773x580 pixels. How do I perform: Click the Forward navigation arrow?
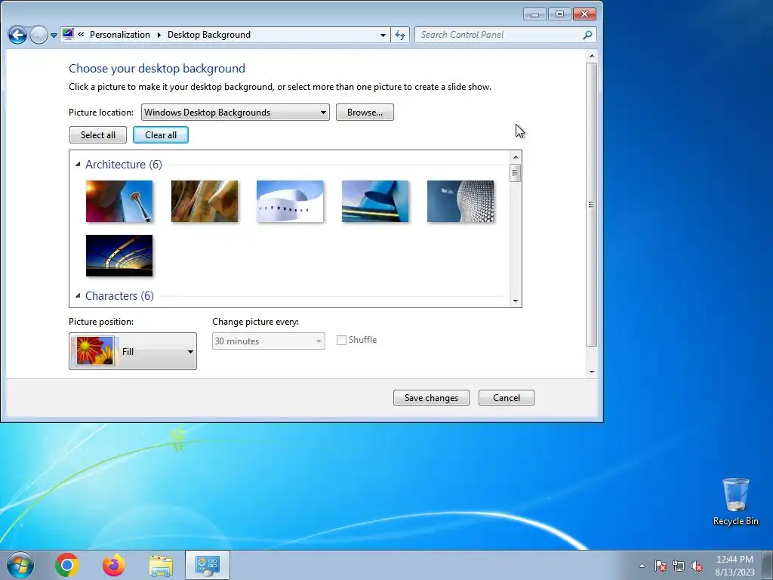click(38, 35)
